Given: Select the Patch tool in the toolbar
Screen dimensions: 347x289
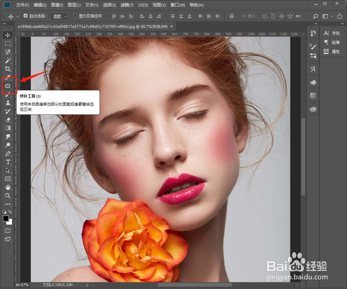Looking at the screenshot, I should [x=8, y=86].
